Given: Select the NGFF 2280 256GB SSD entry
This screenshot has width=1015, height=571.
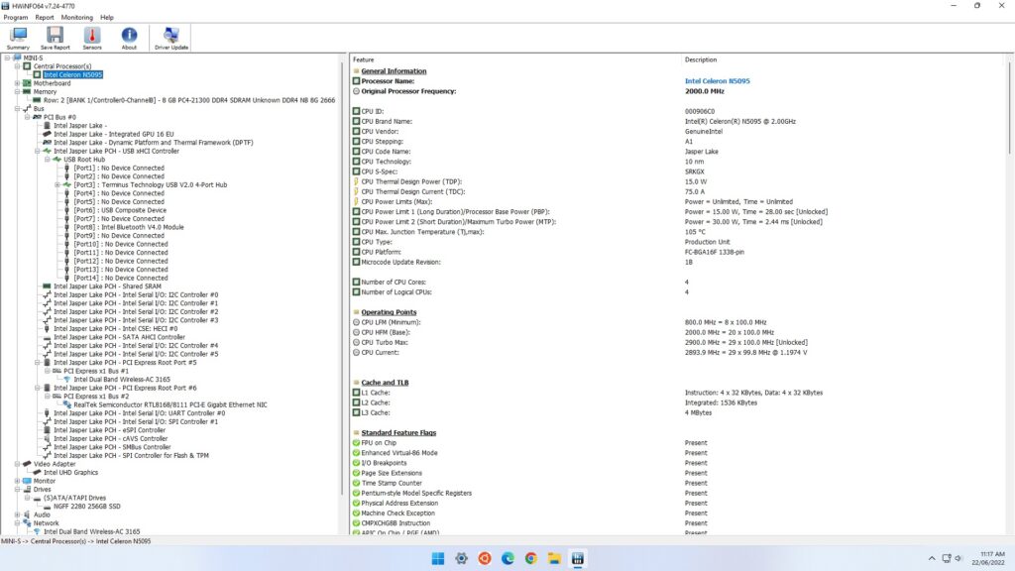Looking at the screenshot, I should (x=85, y=506).
